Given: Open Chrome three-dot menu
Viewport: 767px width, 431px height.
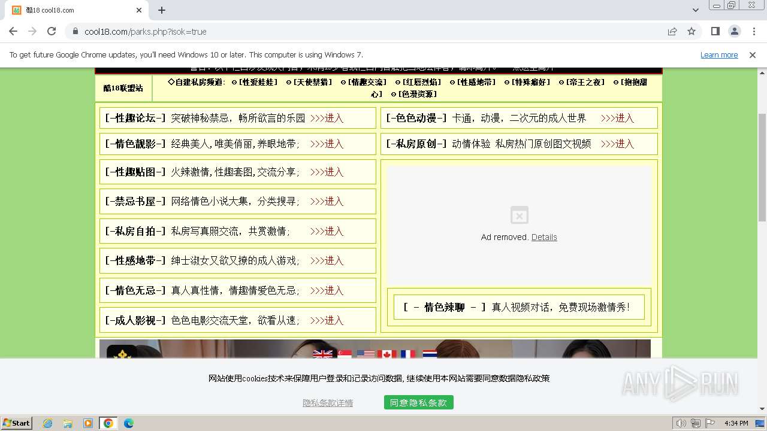Looking at the screenshot, I should pos(753,31).
